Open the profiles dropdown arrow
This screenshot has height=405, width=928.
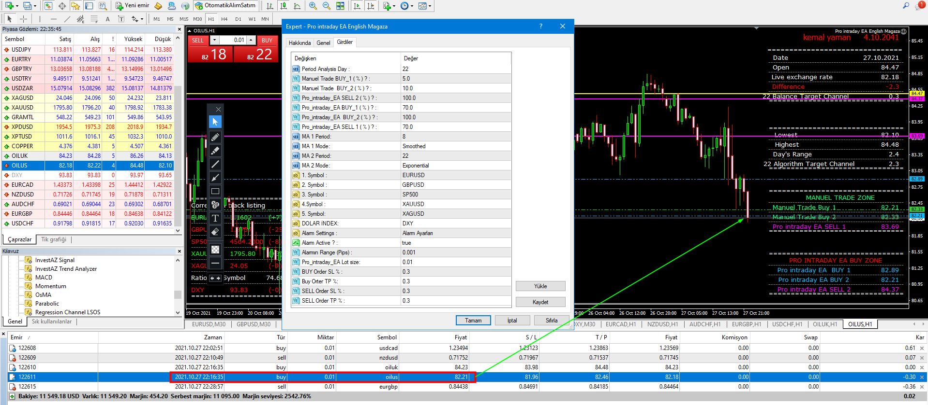35,6
